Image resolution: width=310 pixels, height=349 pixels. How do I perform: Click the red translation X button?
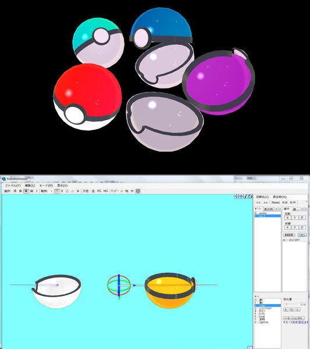click(x=287, y=227)
